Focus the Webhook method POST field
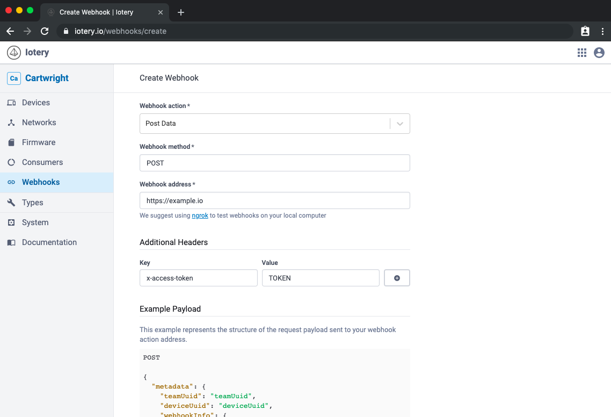Viewport: 611px width, 417px height. pyautogui.click(x=275, y=163)
